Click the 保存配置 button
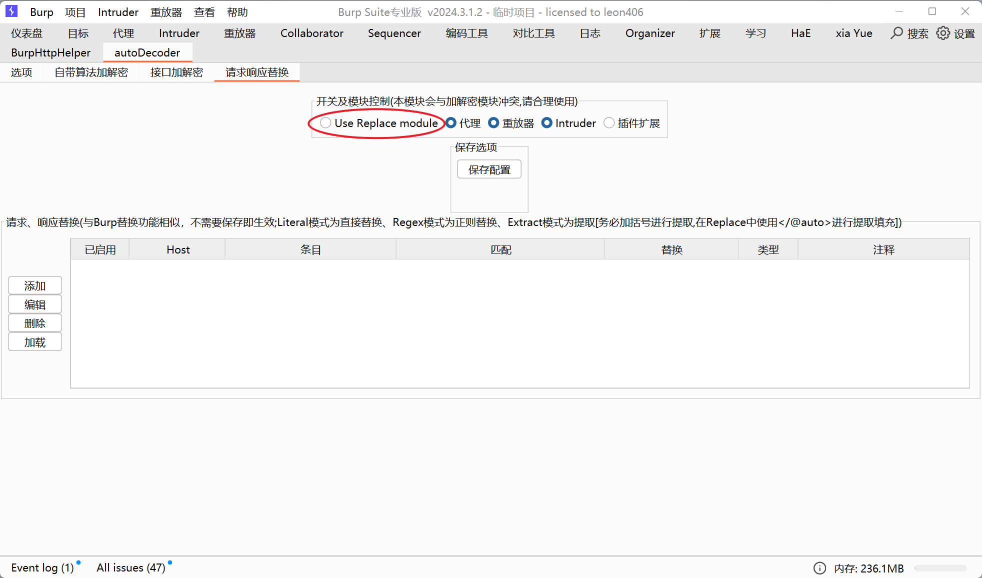Viewport: 982px width, 578px height. coord(489,169)
